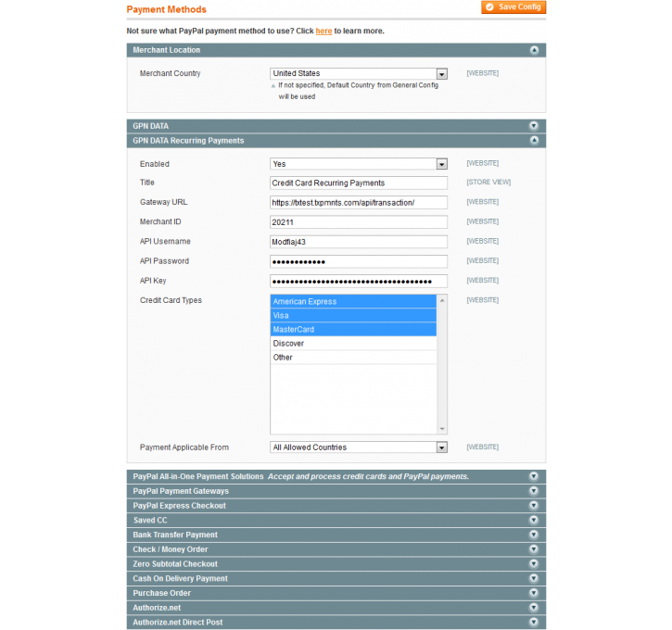The image size is (672, 630).
Task: Click the Save Config button
Action: [x=514, y=7]
